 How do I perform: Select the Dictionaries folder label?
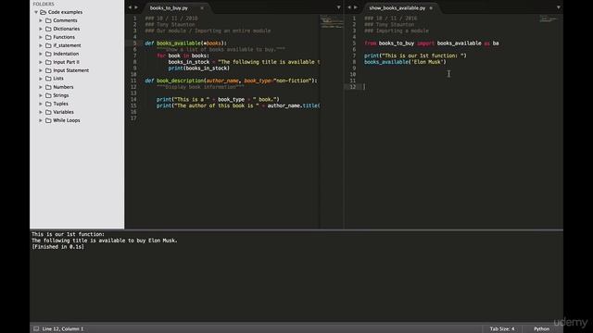pos(66,29)
